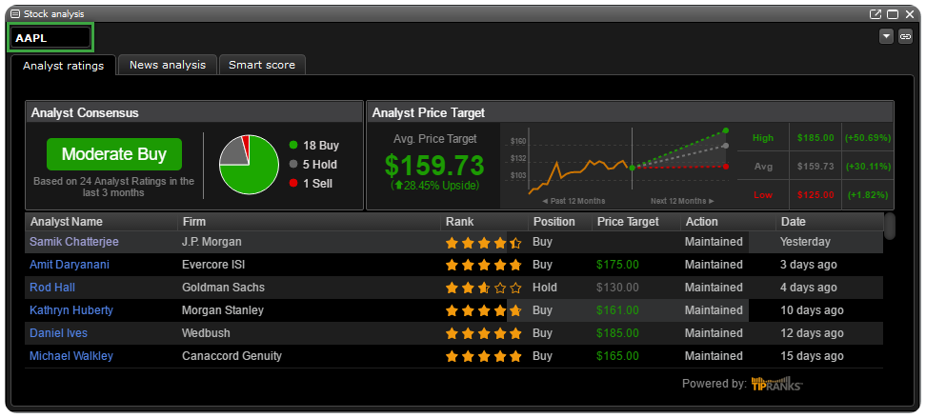This screenshot has height=418, width=926.
Task: Open the Smart score tab
Action: (262, 65)
